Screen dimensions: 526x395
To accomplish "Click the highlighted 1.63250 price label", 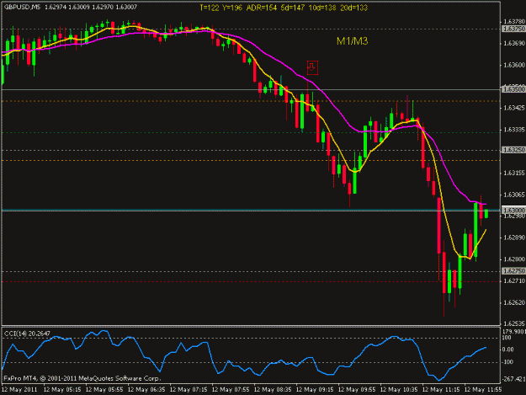I will 513,150.
